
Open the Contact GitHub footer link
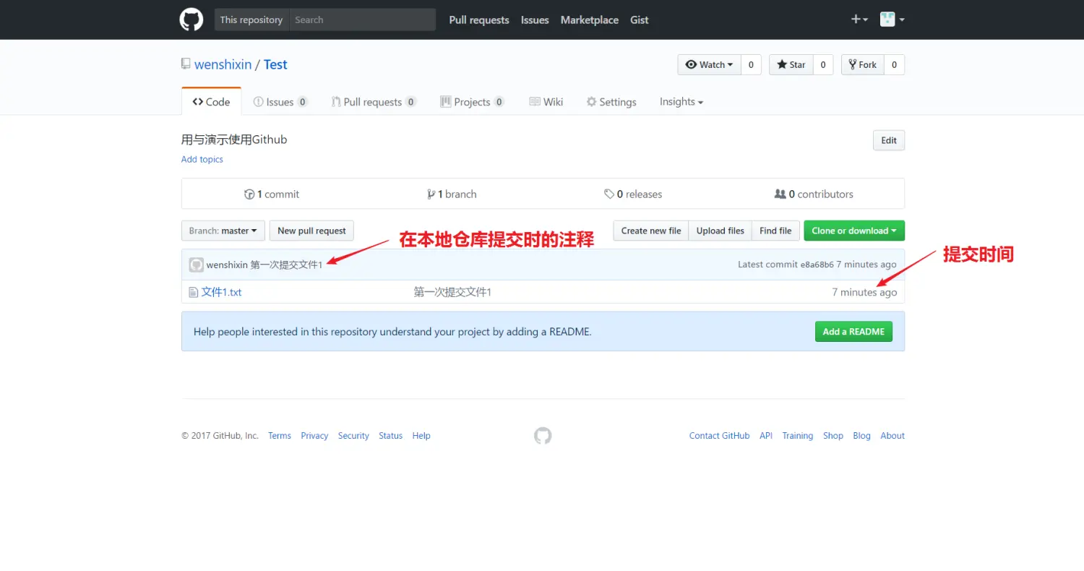point(719,436)
